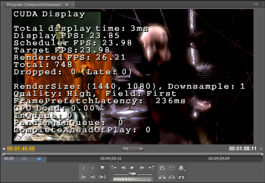Export a frame with the camera icon

(x=181, y=177)
